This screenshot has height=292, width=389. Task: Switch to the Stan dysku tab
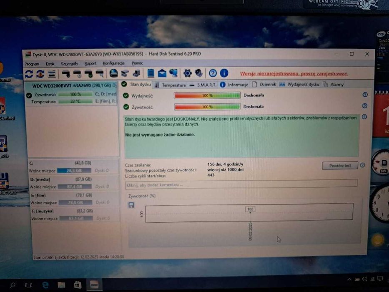[x=136, y=84]
